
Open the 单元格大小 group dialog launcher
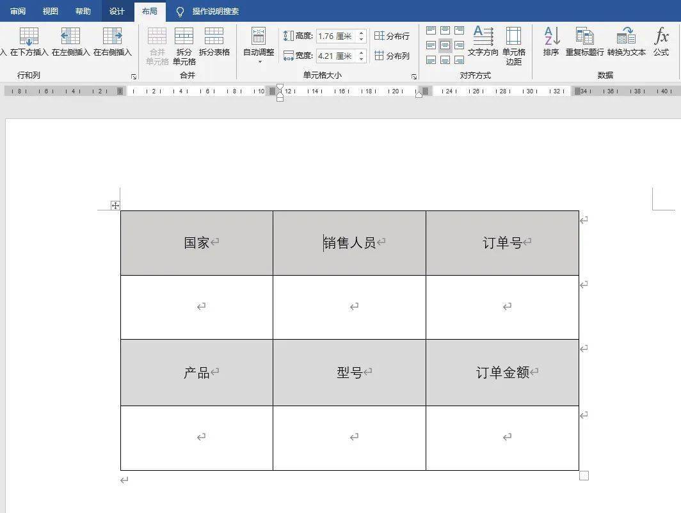tap(414, 76)
